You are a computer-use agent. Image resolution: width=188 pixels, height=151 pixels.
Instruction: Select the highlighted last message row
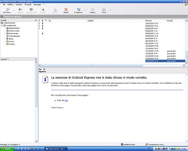(x=112, y=61)
